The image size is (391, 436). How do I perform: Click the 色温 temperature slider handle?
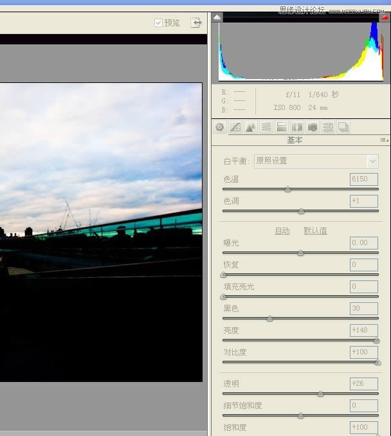tap(288, 189)
